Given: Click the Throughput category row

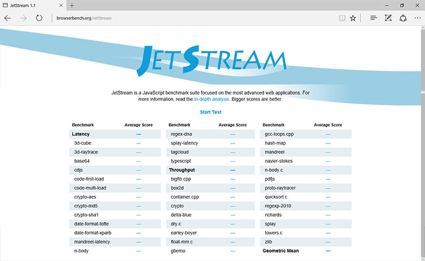Looking at the screenshot, I should coord(210,170).
